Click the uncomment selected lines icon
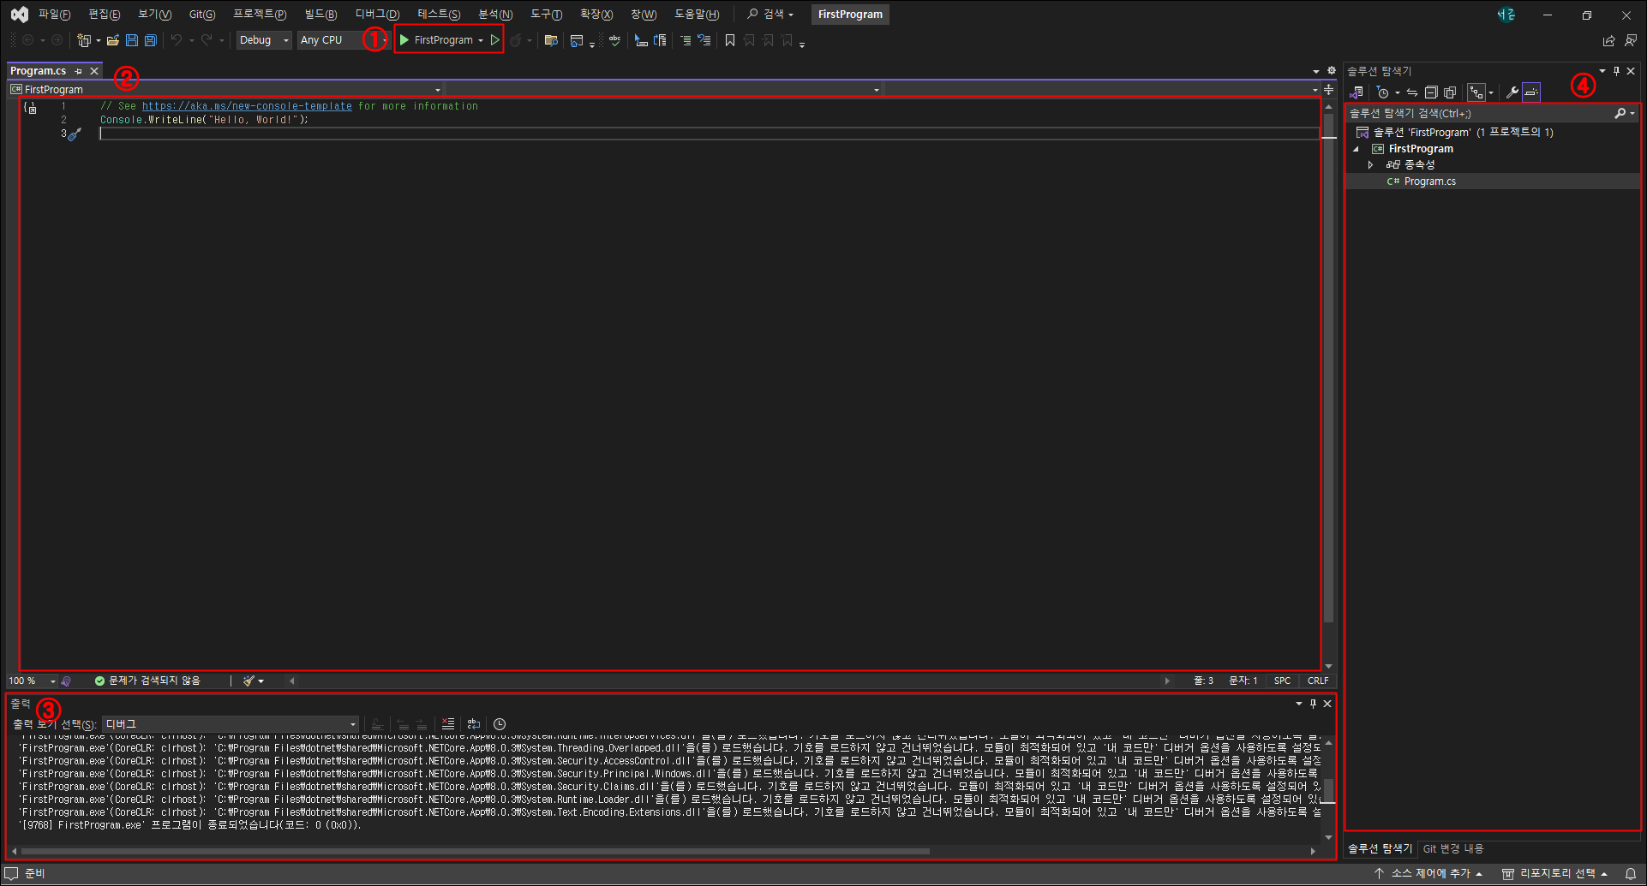Viewport: 1647px width, 886px height. (704, 40)
